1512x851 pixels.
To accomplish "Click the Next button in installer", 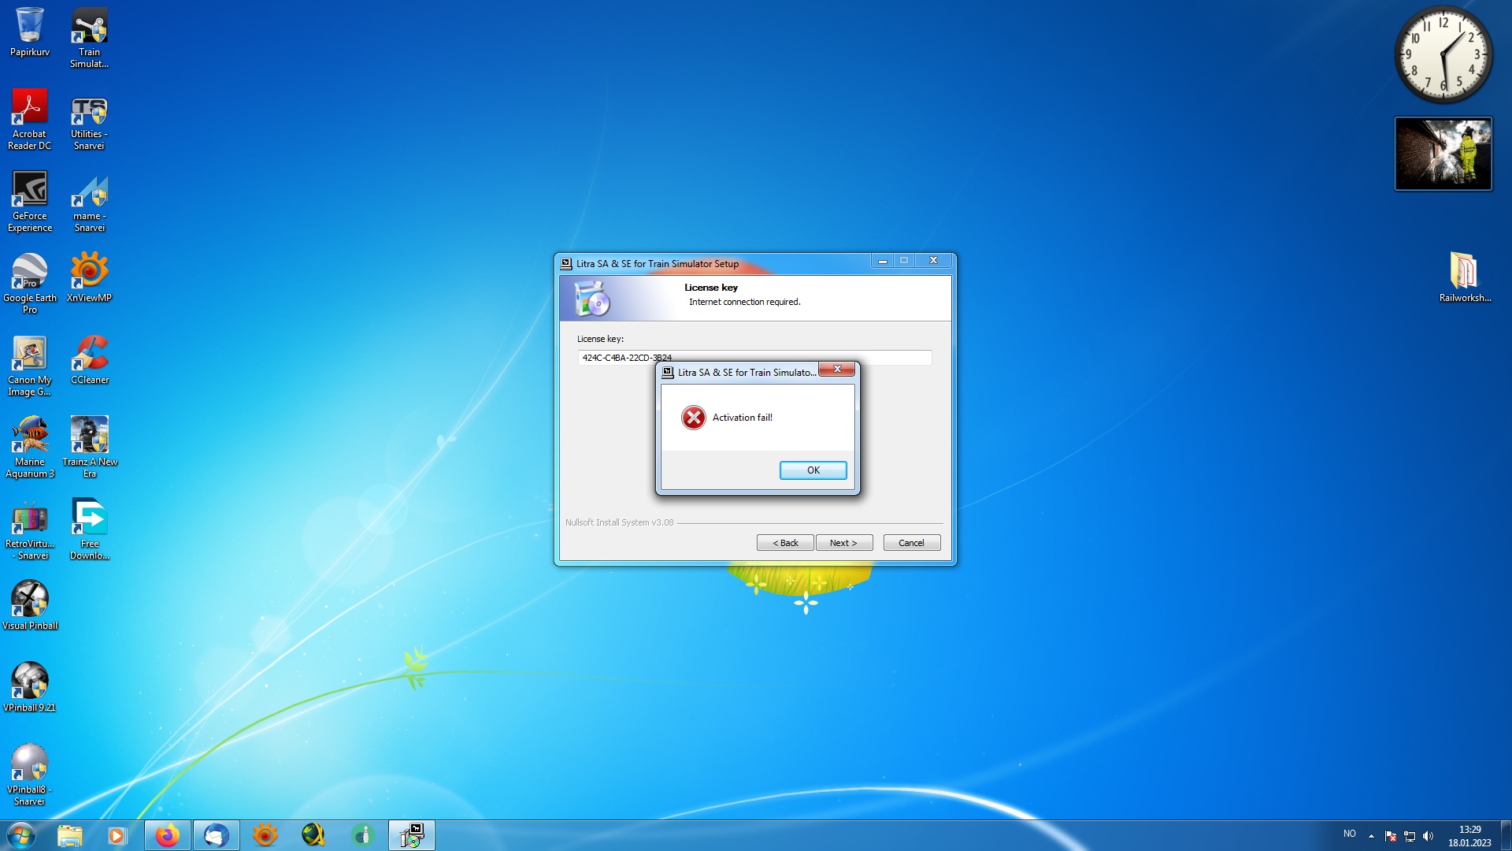I will coord(843,543).
